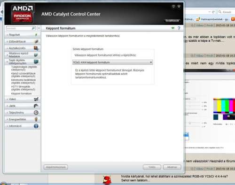Viewport: 235px width, 185px height.
Task: Click the discard button left of Alkalmaz
Action: (152, 167)
